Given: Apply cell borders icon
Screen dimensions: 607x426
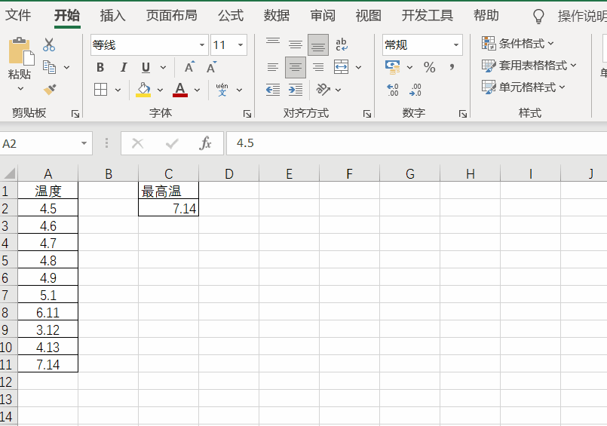Looking at the screenshot, I should point(100,90).
